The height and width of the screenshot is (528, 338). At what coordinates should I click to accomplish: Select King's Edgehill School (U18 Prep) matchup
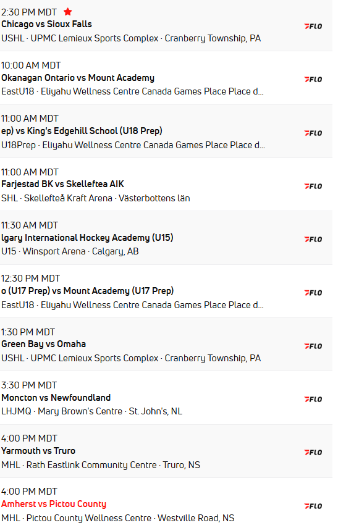click(x=82, y=131)
